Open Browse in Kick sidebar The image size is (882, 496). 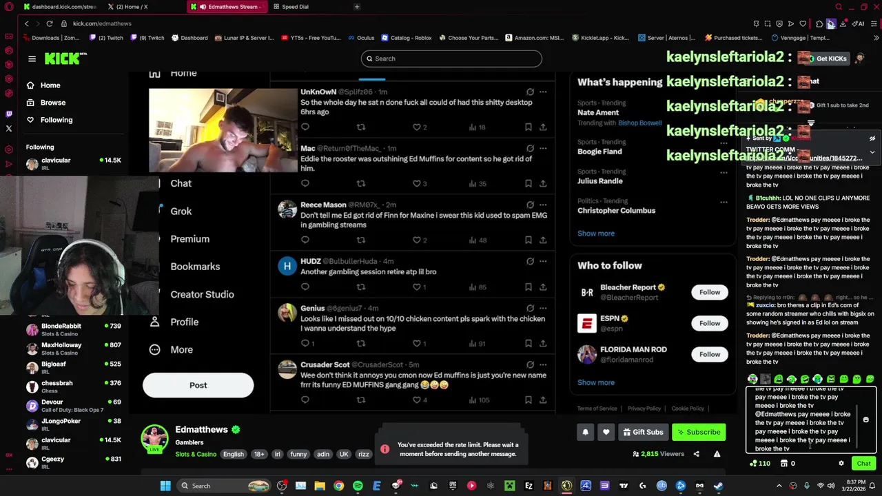coord(52,103)
